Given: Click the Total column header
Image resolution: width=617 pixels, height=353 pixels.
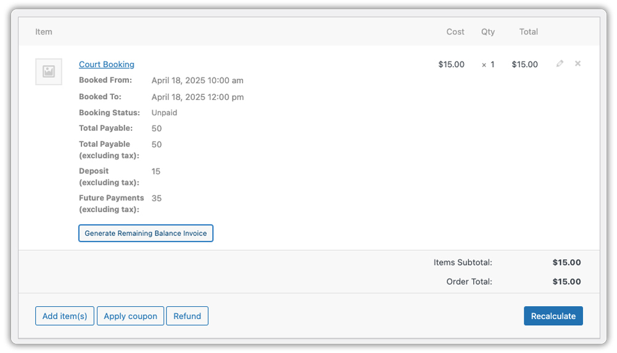Looking at the screenshot, I should click(528, 32).
